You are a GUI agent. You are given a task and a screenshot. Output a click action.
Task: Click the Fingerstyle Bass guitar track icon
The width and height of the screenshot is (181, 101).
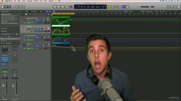pyautogui.click(x=24, y=36)
